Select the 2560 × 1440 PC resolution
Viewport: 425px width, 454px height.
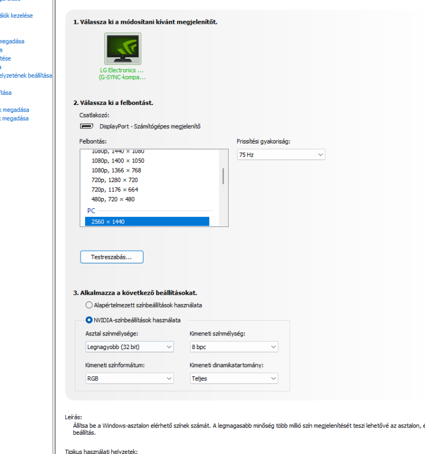[x=147, y=221]
